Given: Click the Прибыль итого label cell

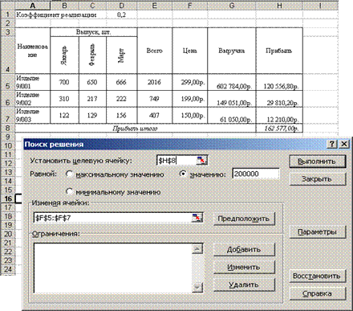Looking at the screenshot, I should click(x=136, y=128).
